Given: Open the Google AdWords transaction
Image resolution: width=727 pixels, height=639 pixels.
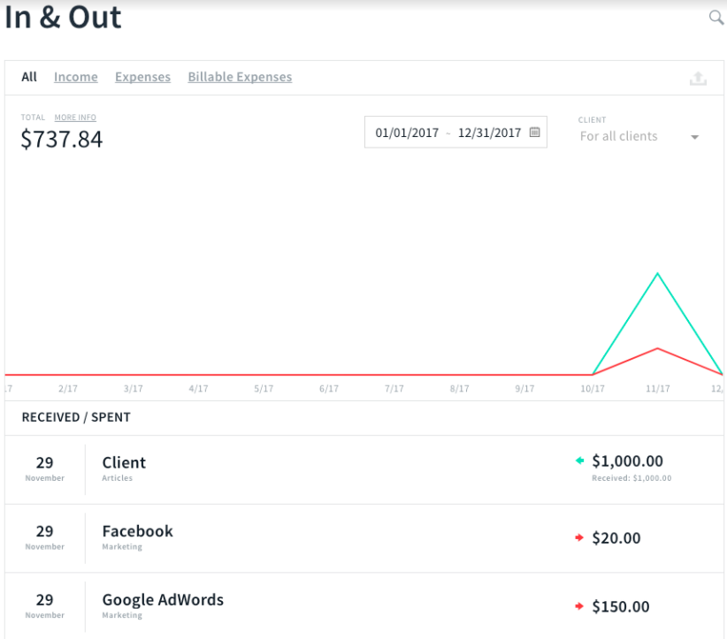Looking at the screenshot, I should point(364,606).
